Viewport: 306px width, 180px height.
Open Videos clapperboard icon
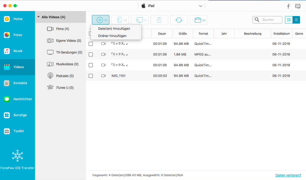(7, 67)
